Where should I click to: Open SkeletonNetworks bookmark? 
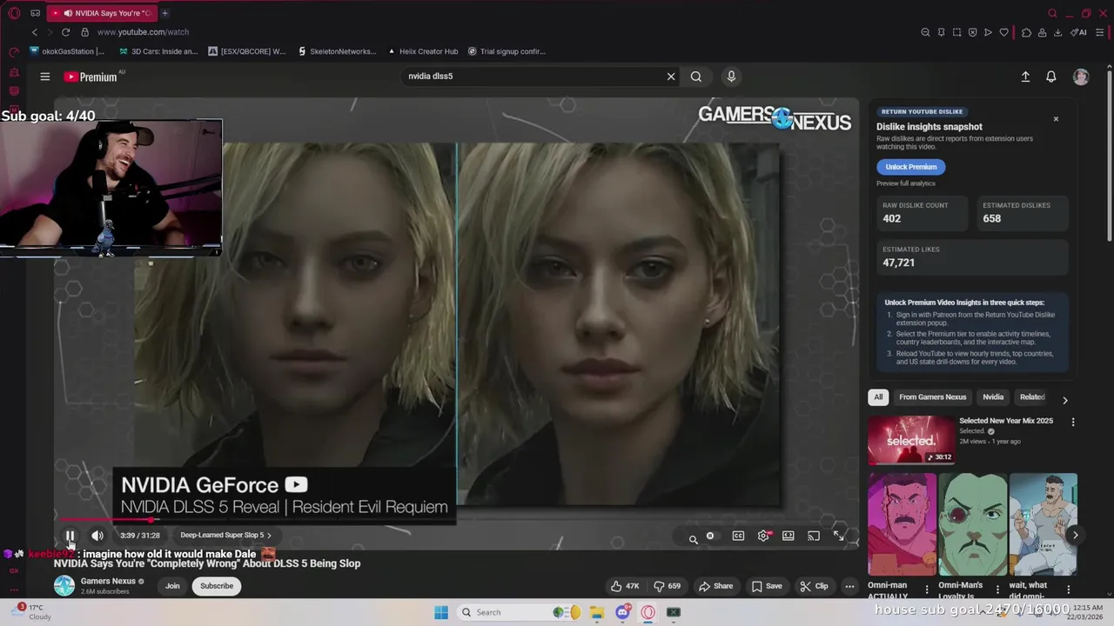pyautogui.click(x=337, y=51)
